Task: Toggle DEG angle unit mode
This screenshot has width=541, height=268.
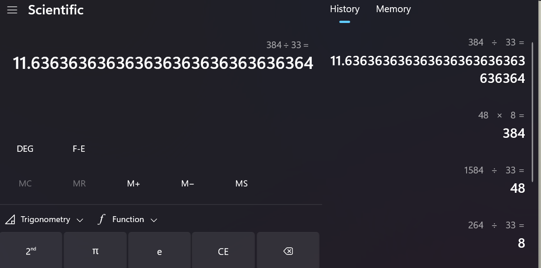Action: [x=25, y=149]
